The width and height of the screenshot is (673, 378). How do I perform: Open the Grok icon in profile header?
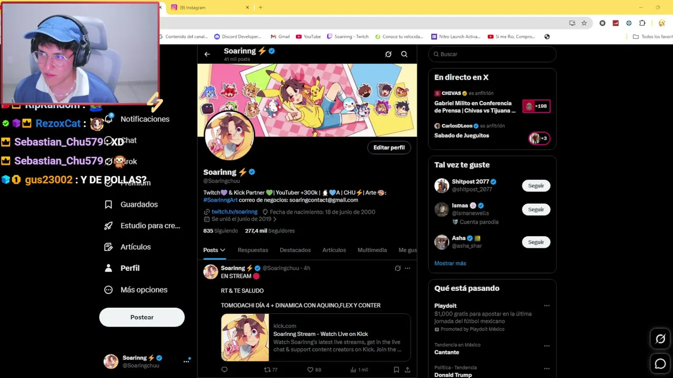388,54
